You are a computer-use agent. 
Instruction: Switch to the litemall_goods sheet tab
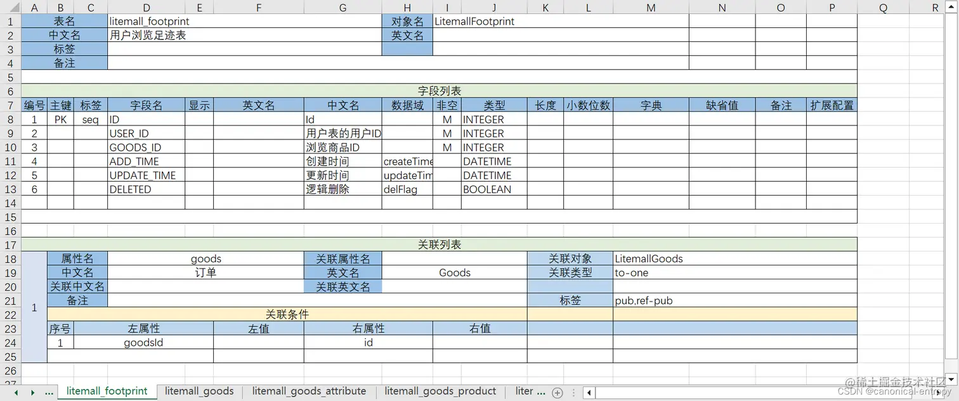[x=199, y=391]
